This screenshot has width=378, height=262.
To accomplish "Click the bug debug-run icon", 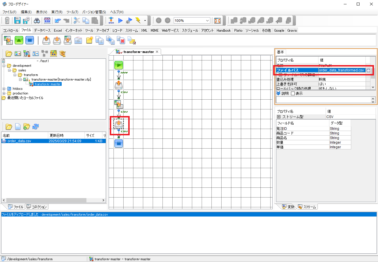I will click(129, 20).
